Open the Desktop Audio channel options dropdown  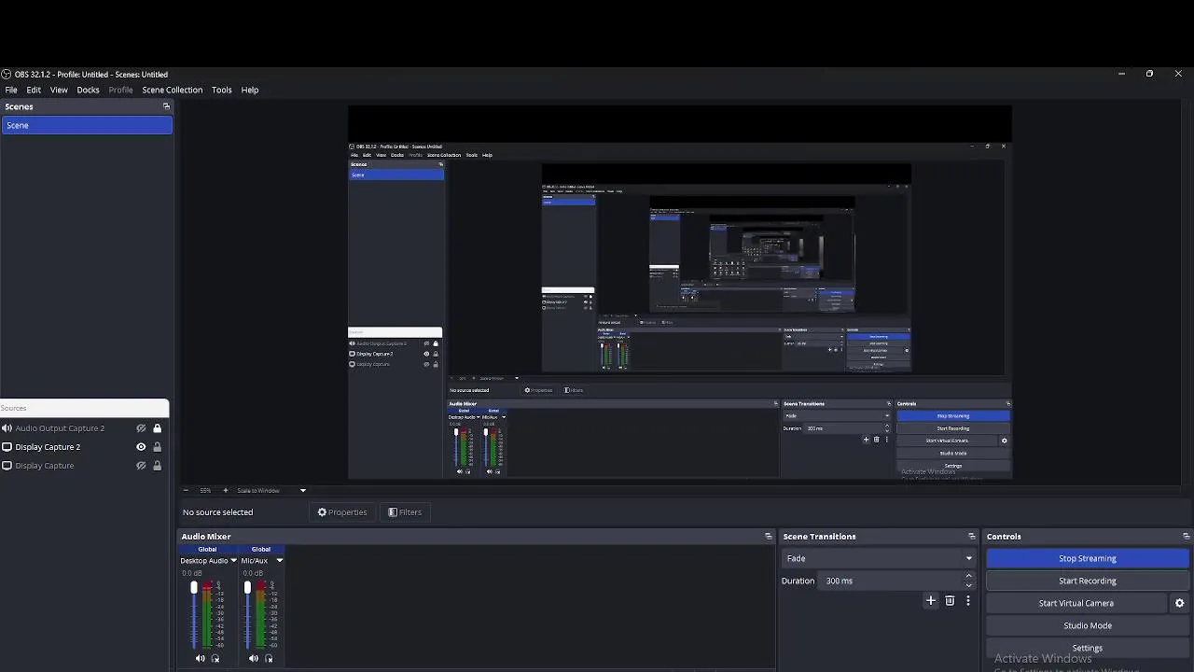[233, 561]
